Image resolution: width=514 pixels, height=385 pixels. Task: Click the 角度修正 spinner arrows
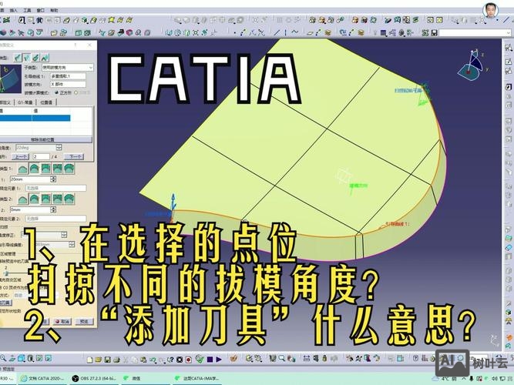click(x=64, y=235)
